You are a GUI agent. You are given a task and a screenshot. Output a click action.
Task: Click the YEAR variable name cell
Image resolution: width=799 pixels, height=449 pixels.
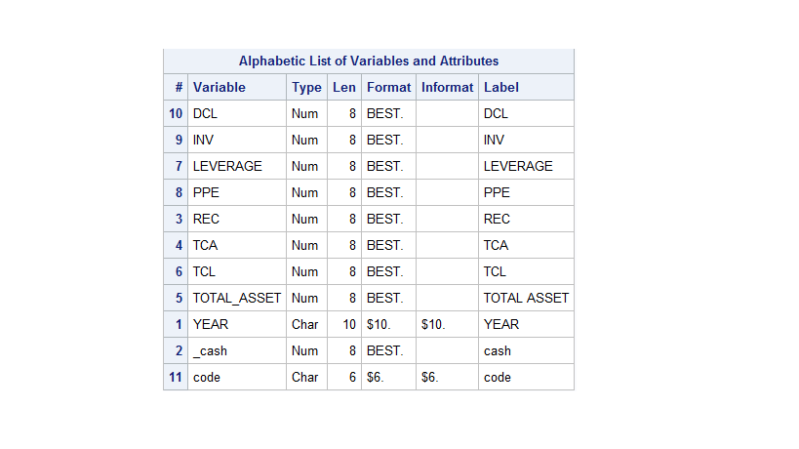[x=211, y=324]
